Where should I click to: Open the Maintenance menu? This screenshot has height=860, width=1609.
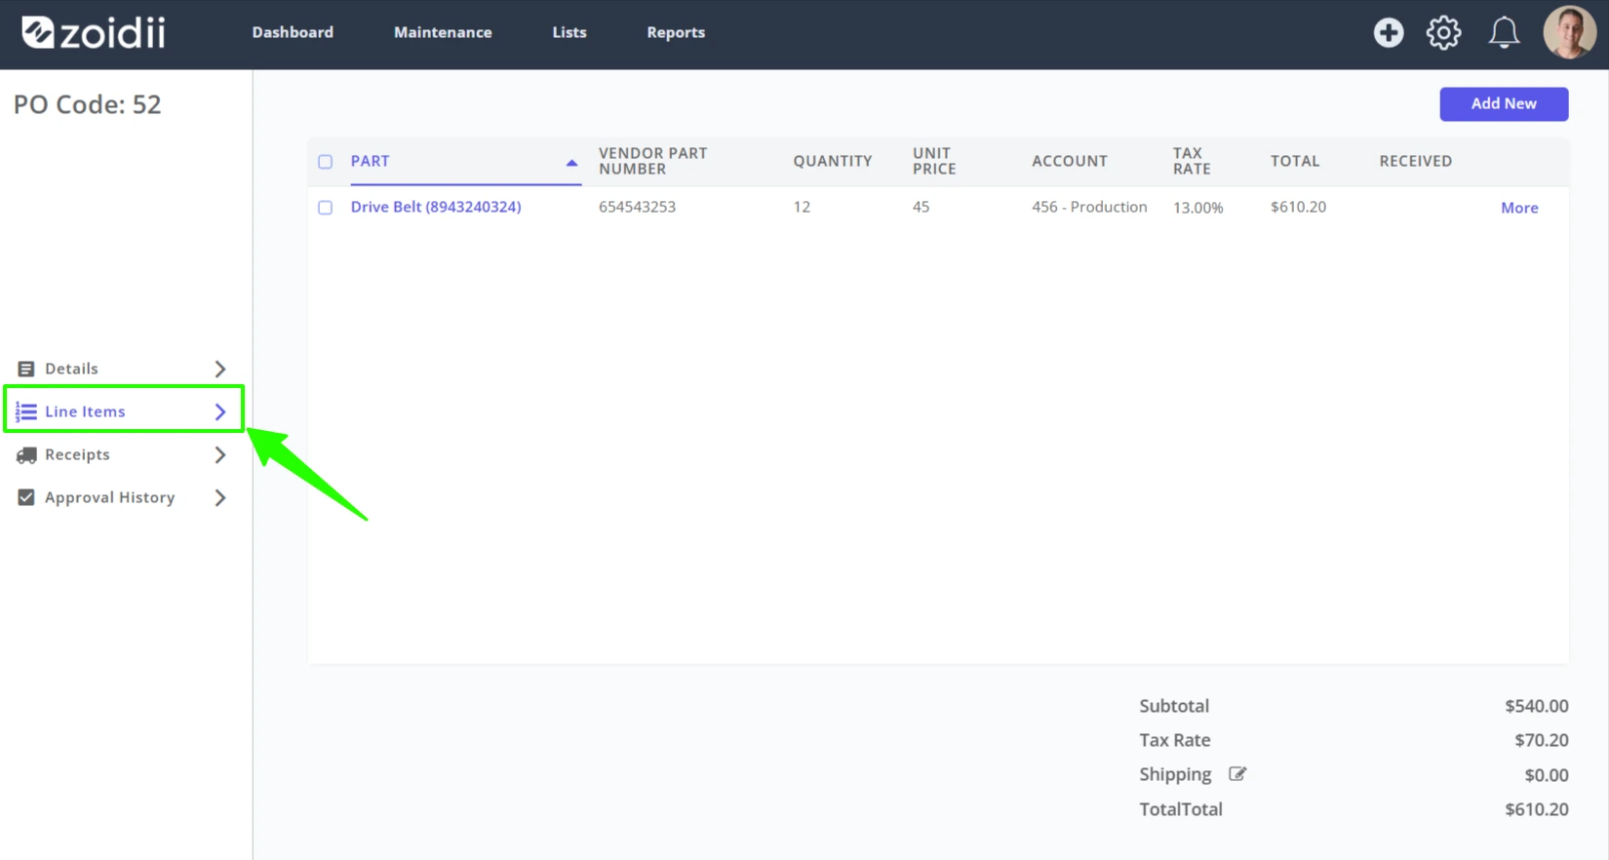point(443,32)
